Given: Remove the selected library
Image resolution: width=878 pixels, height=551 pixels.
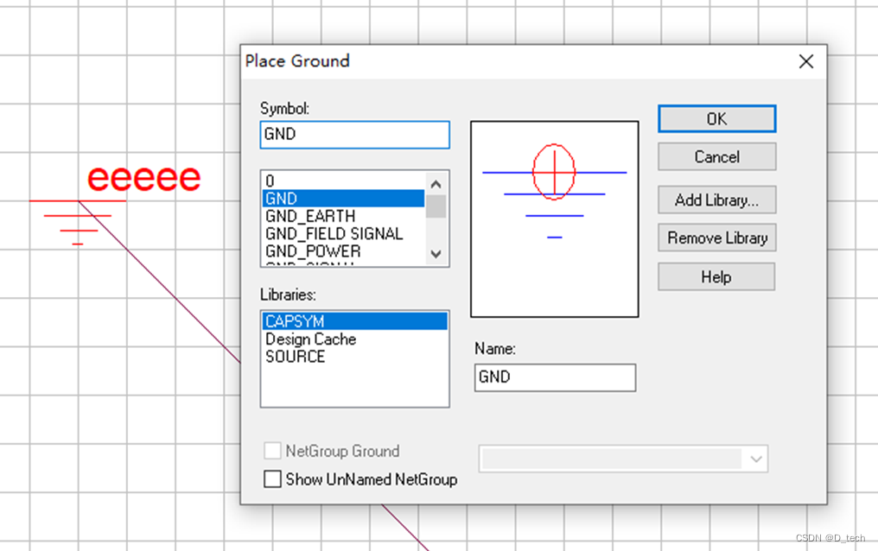Looking at the screenshot, I should click(716, 237).
